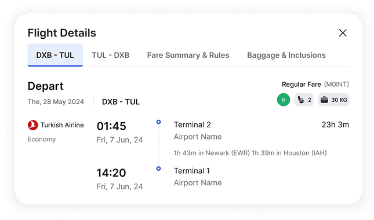Viewport: 374px width, 220px height.
Task: Click the seat icon badge showing 2
Action: tap(304, 100)
